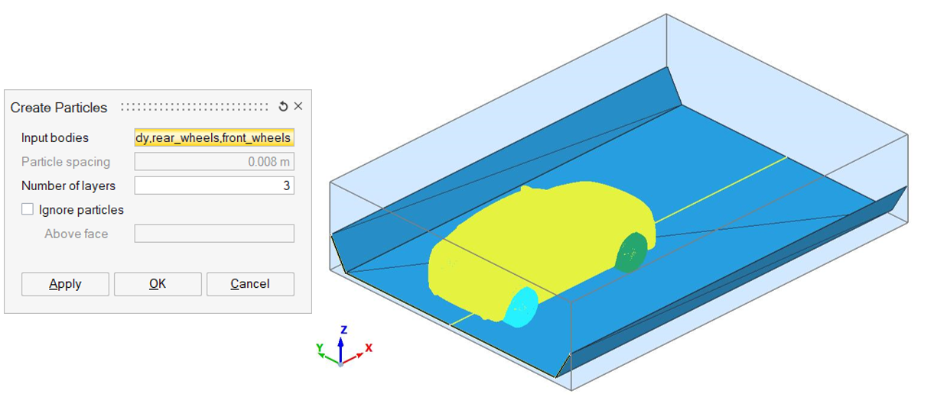
Task: Click the XYZ axis triad indicator
Action: click(343, 347)
